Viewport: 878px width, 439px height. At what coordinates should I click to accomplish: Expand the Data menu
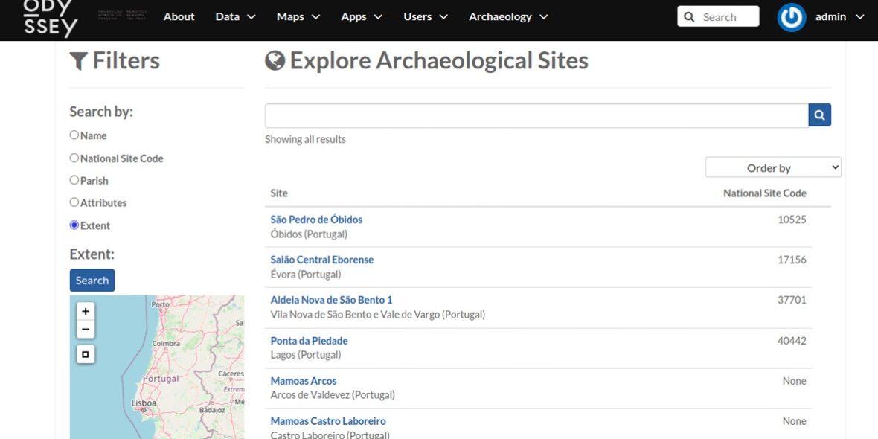235,16
